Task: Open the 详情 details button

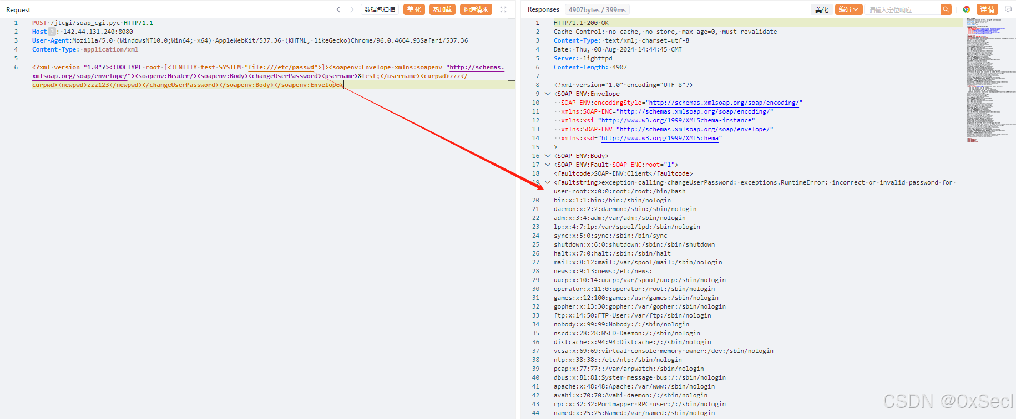Action: (x=987, y=9)
